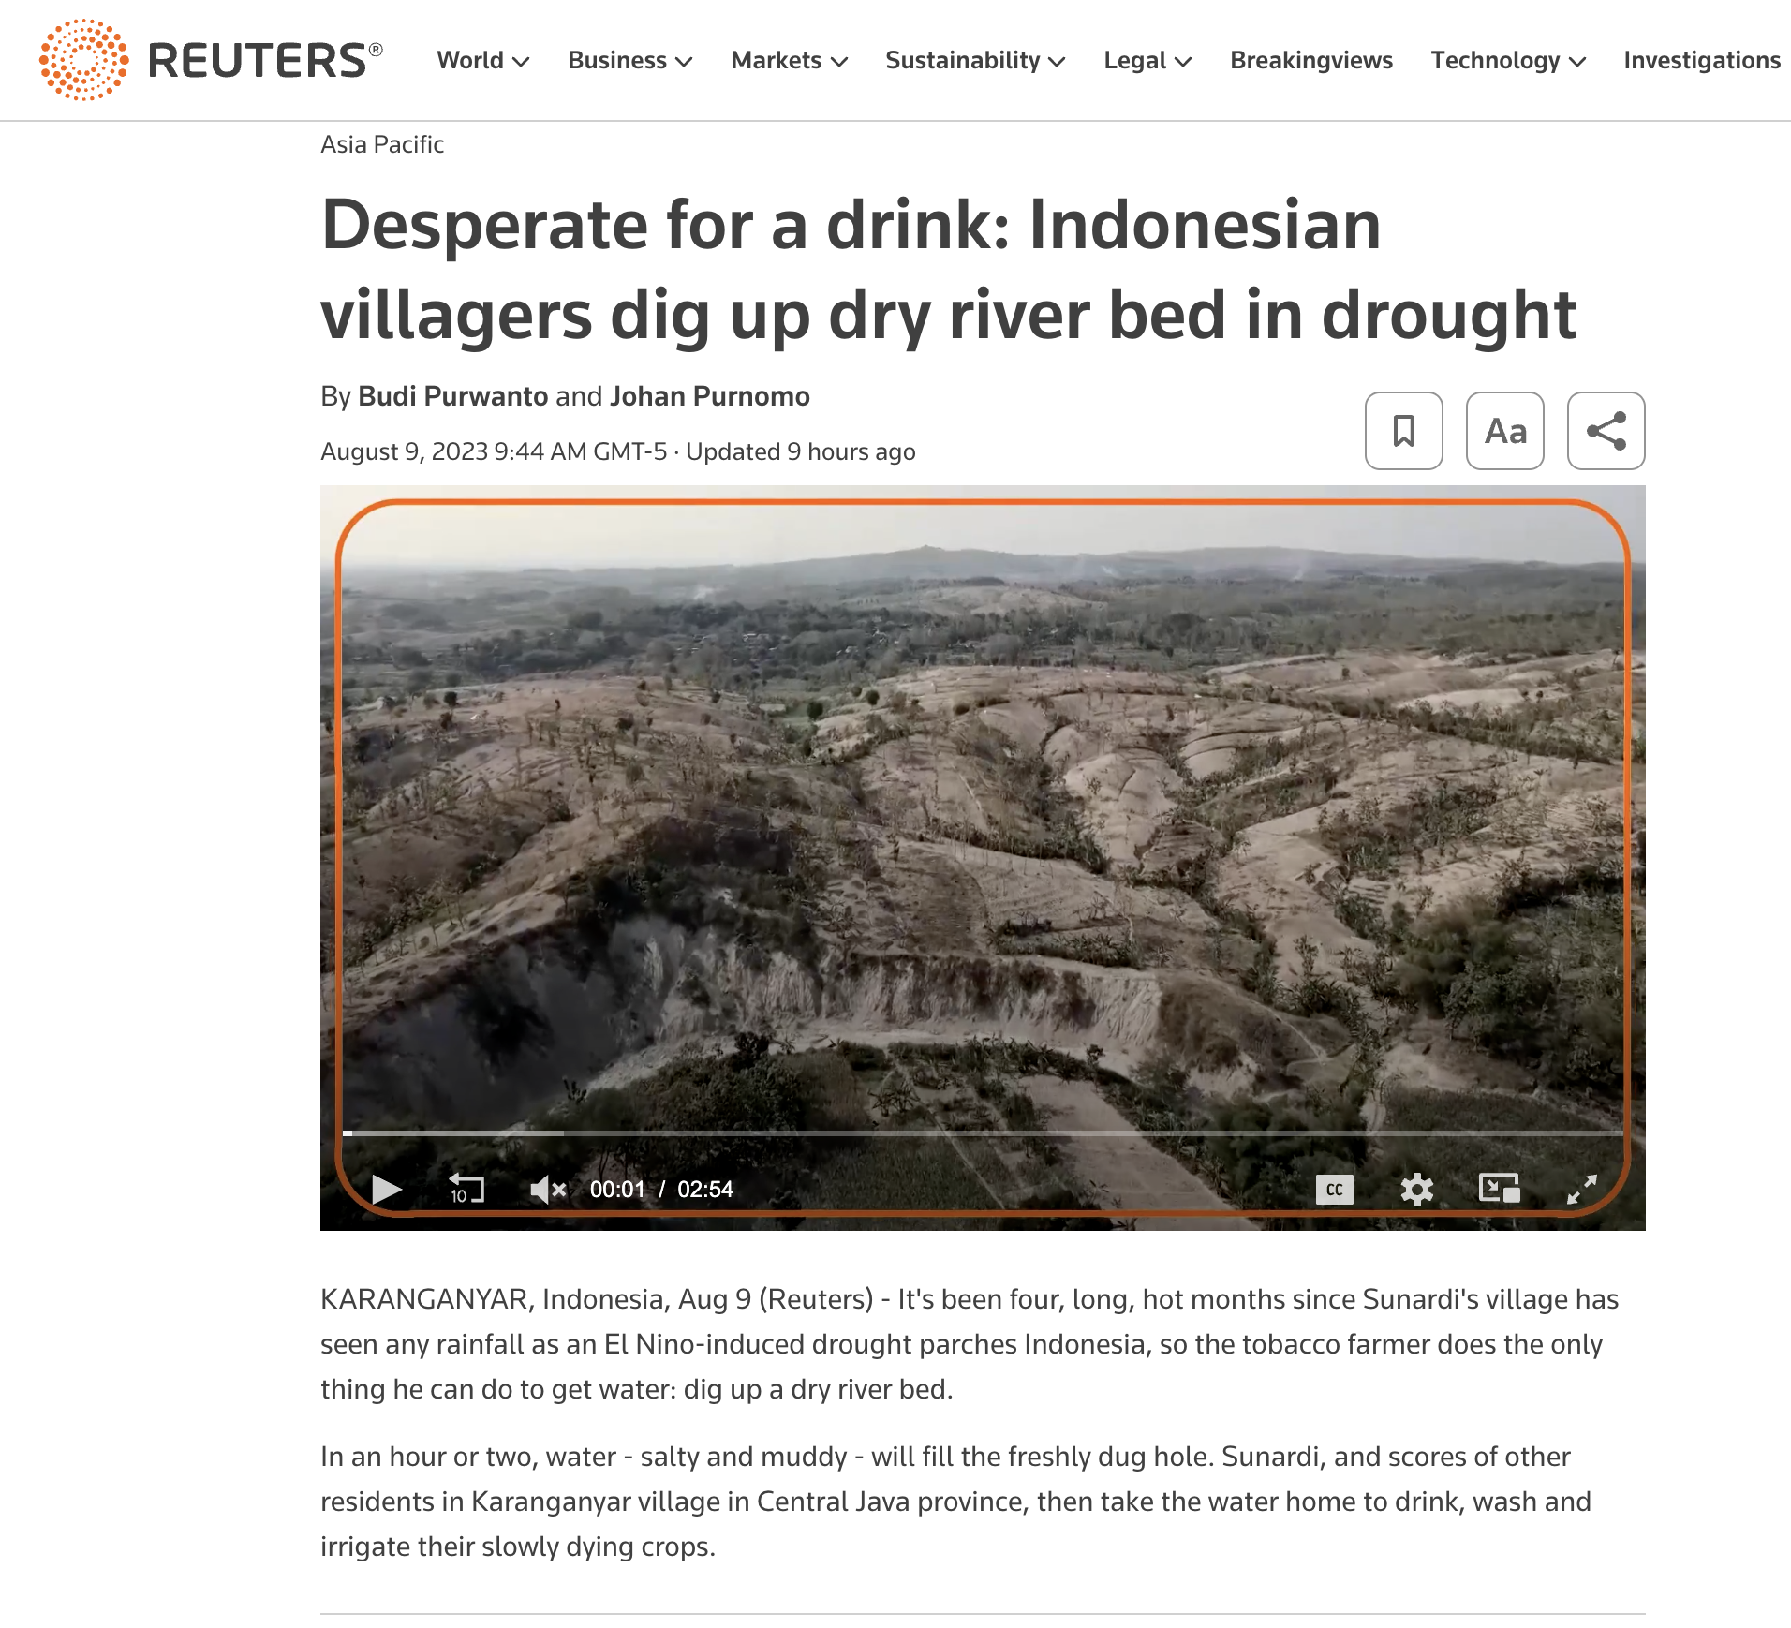
Task: Play the video
Action: (387, 1190)
